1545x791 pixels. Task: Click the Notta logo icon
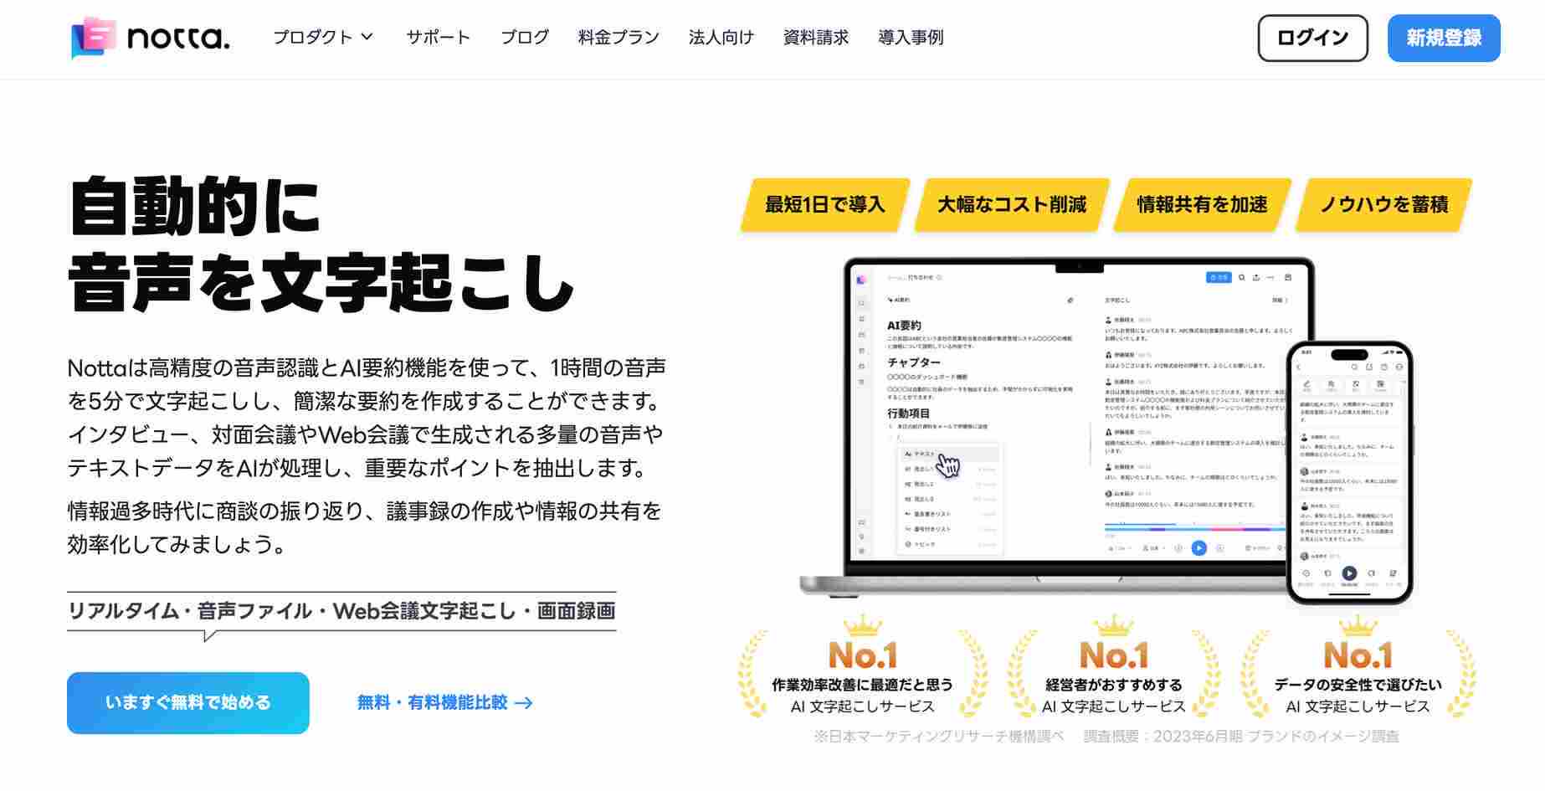pyautogui.click(x=94, y=38)
